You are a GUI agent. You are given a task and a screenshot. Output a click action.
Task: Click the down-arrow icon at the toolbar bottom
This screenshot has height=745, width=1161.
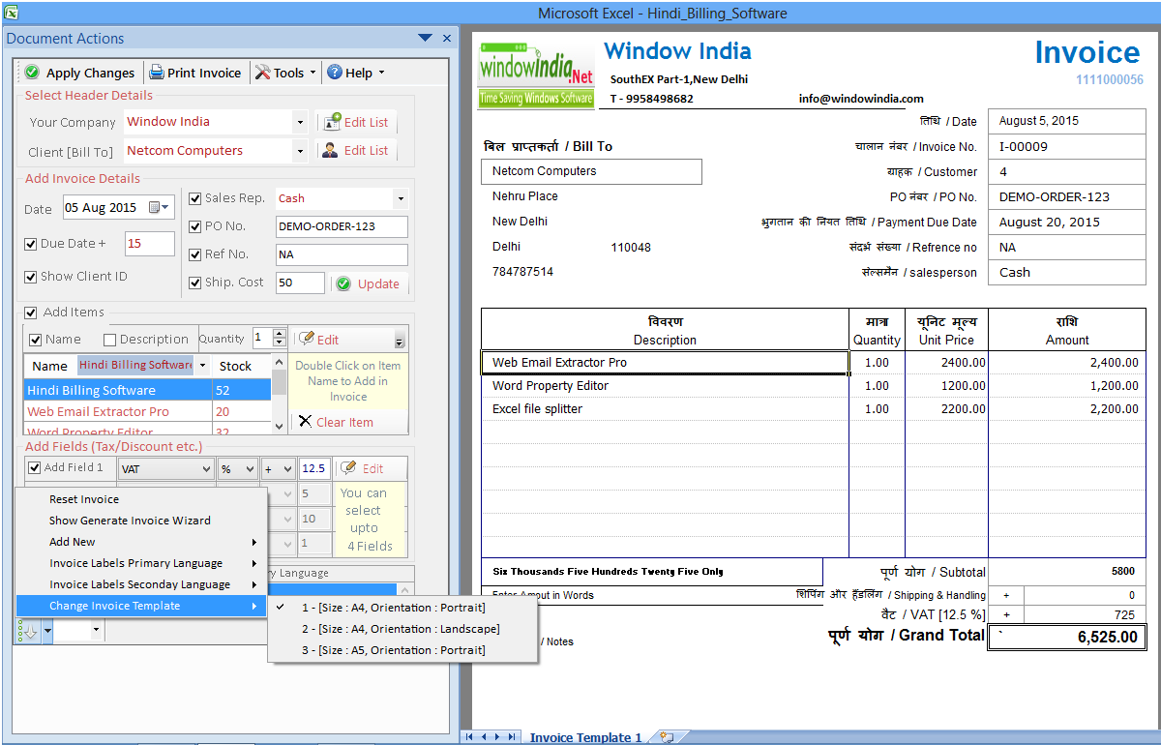pyautogui.click(x=28, y=631)
